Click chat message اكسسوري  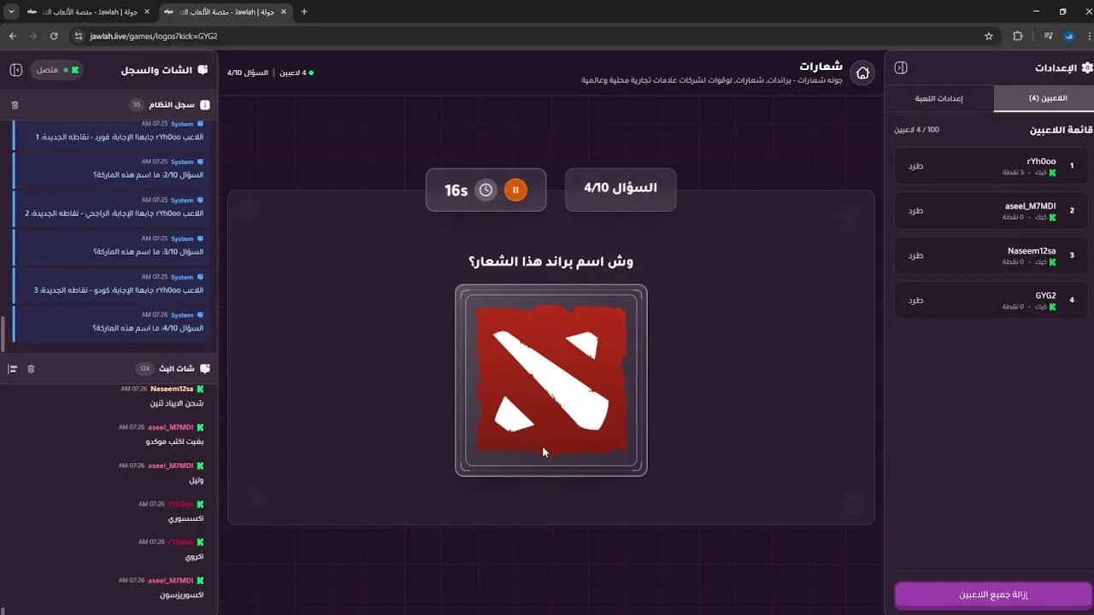point(186,518)
